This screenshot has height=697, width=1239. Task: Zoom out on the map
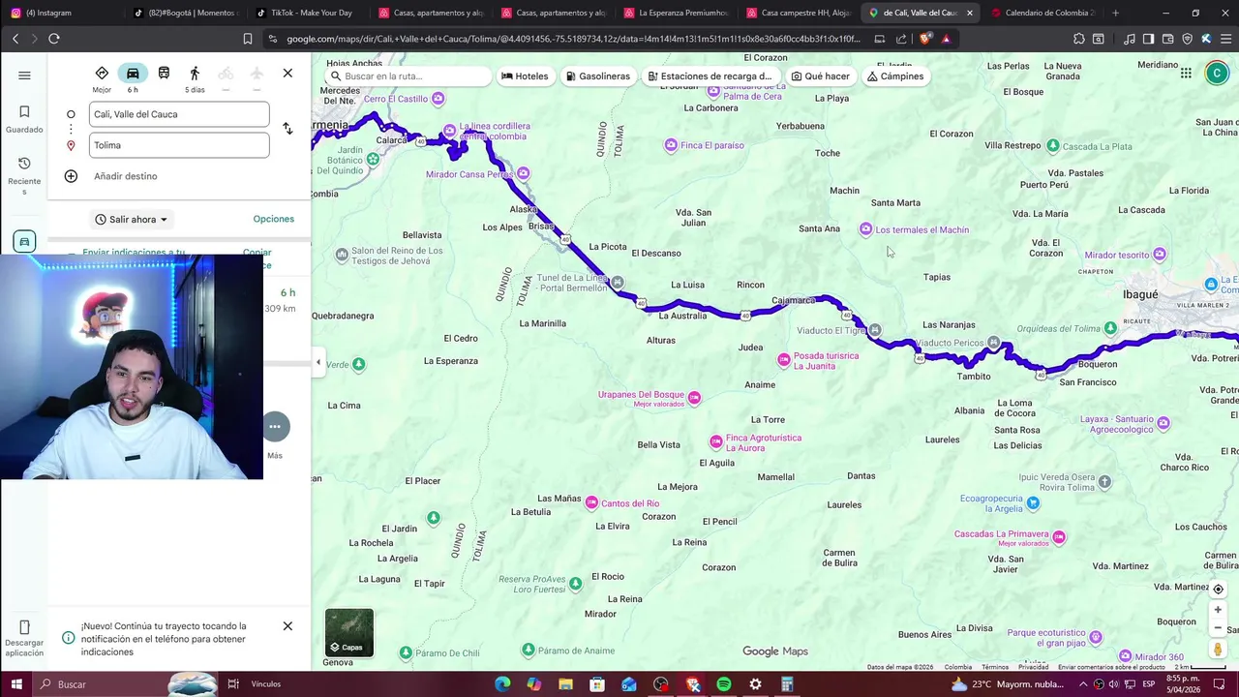1218,627
